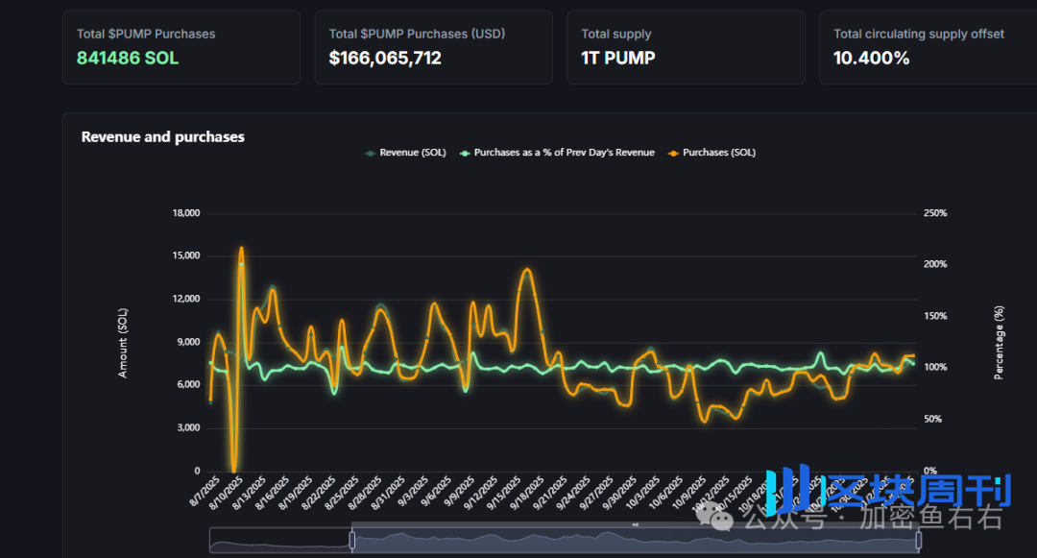Click the teal Revenue legend marker icon

(368, 152)
